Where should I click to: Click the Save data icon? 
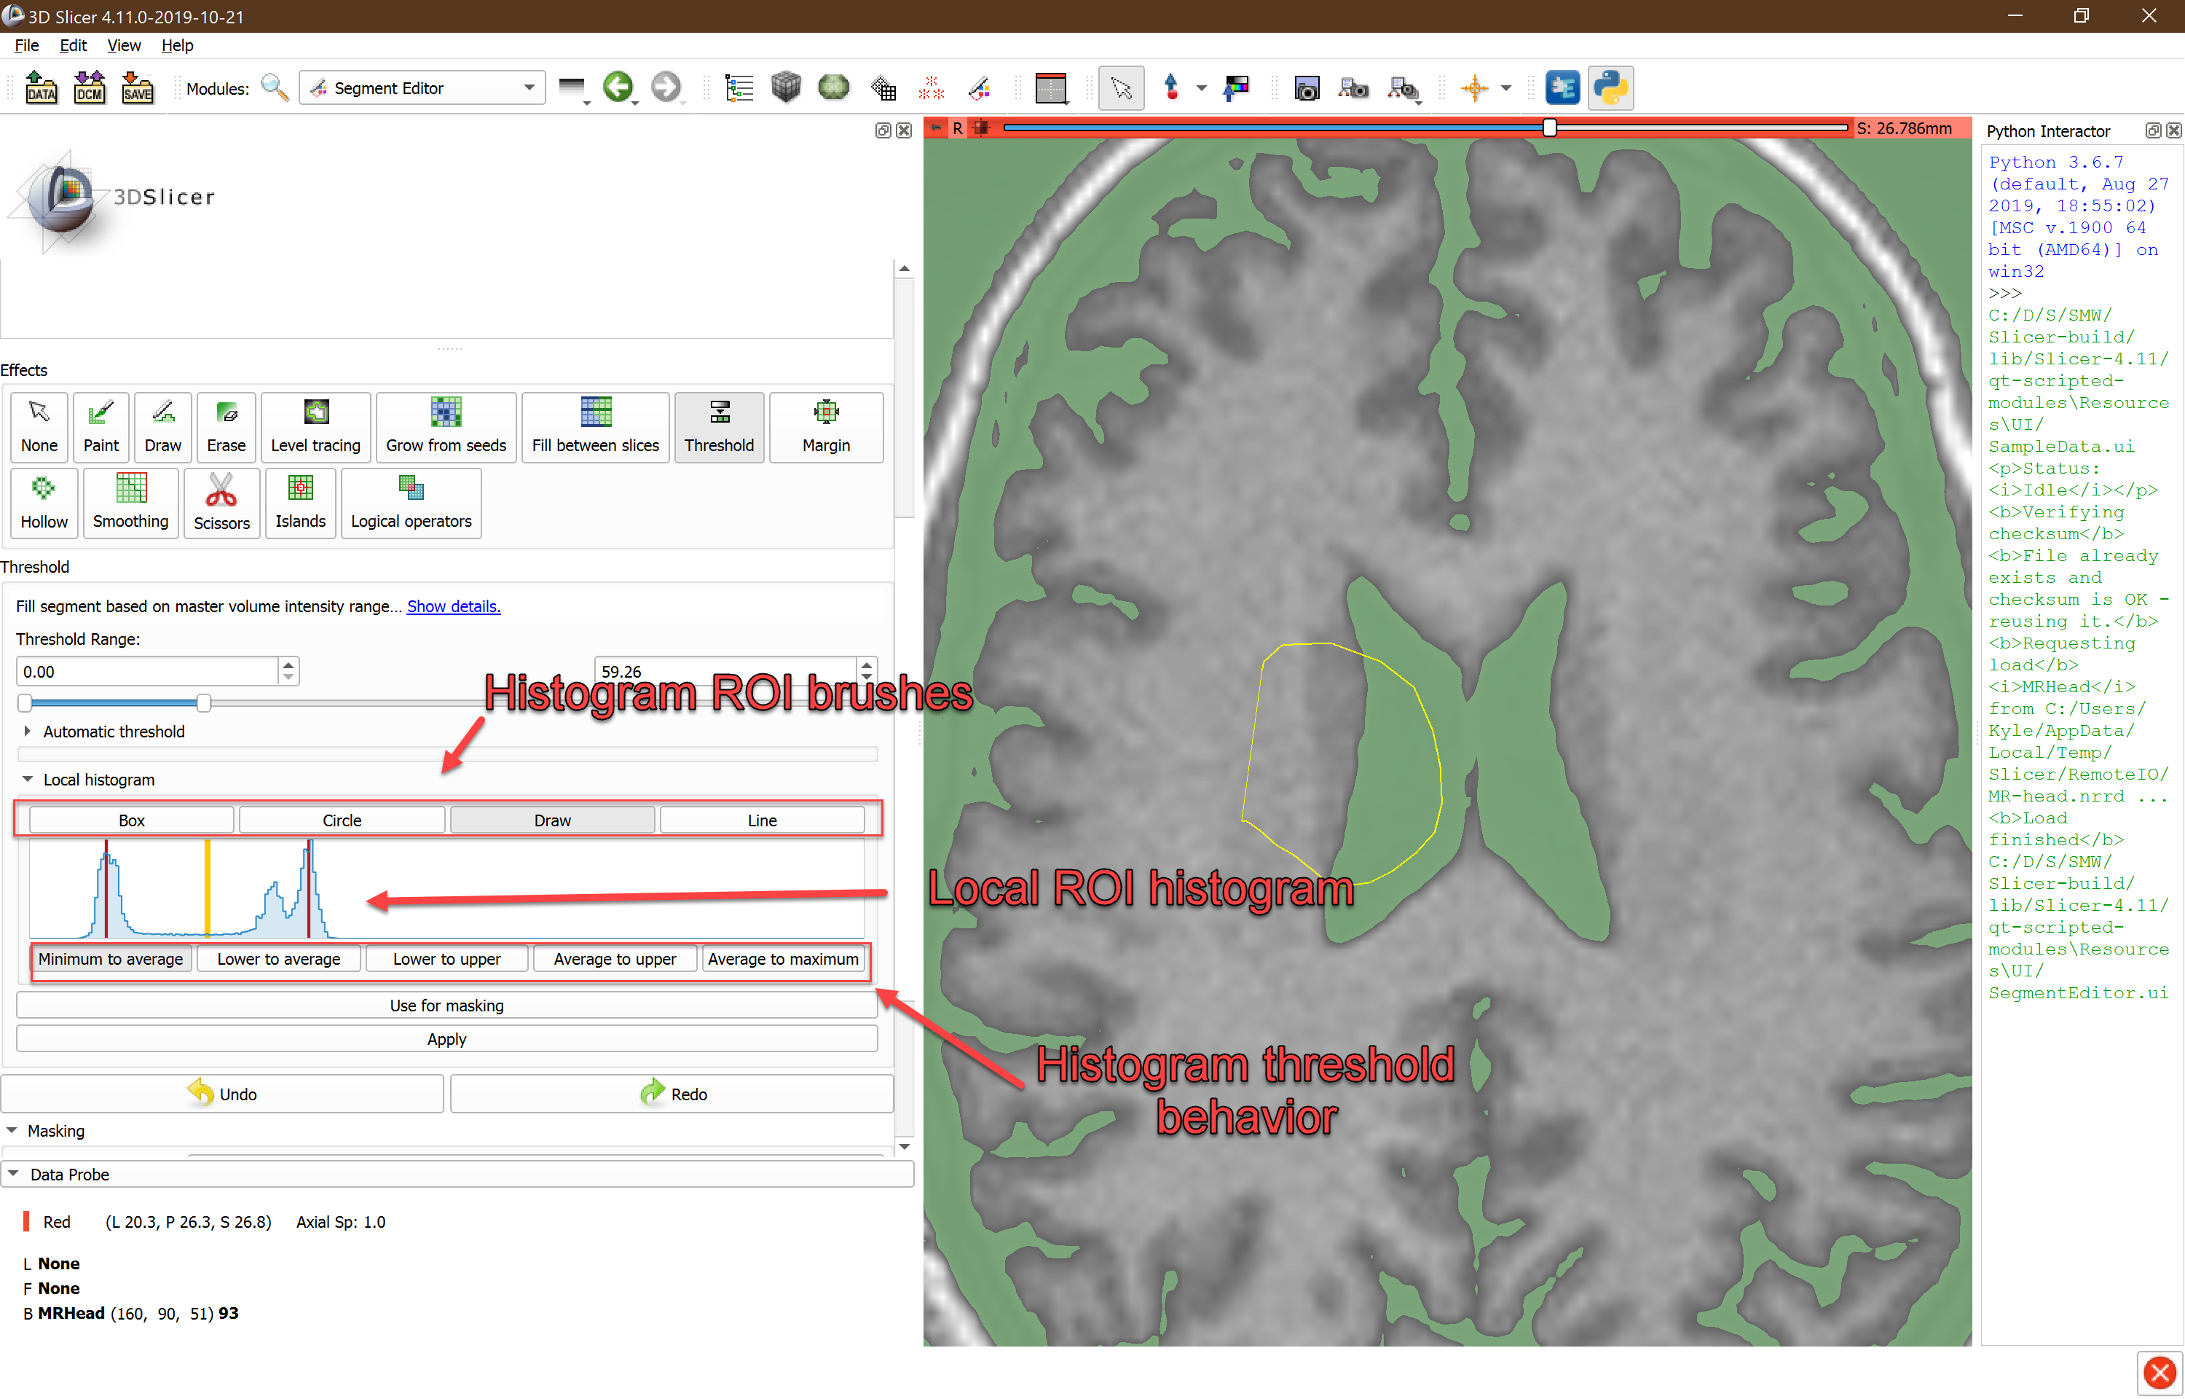point(137,88)
